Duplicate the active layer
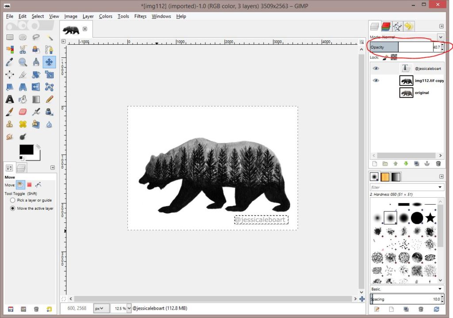This screenshot has width=453, height=318. click(x=416, y=164)
